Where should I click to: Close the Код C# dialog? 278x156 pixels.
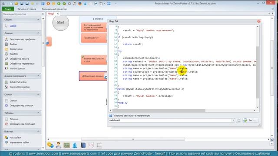click(x=259, y=21)
